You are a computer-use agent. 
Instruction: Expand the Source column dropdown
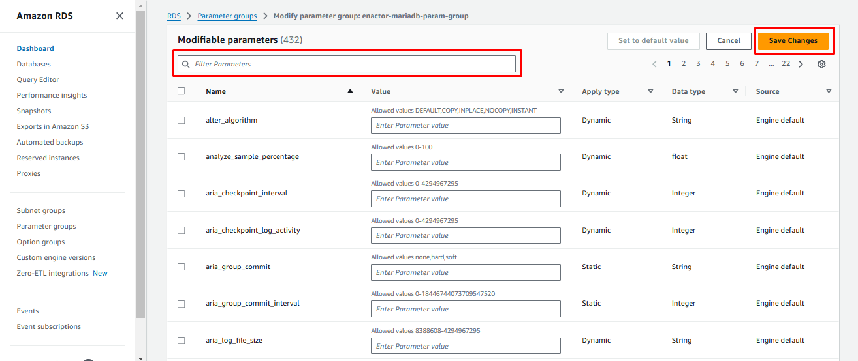829,91
